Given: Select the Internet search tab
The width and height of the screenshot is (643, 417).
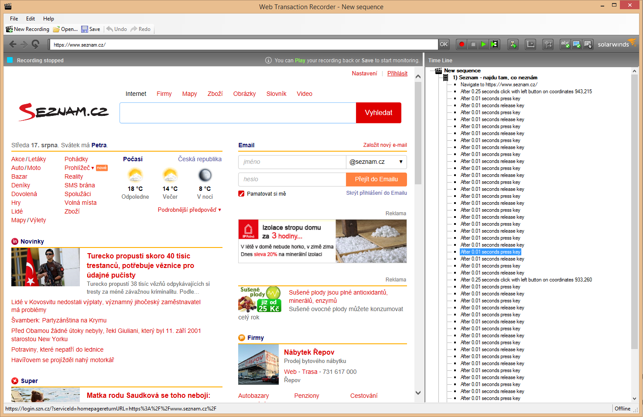Looking at the screenshot, I should coord(136,94).
